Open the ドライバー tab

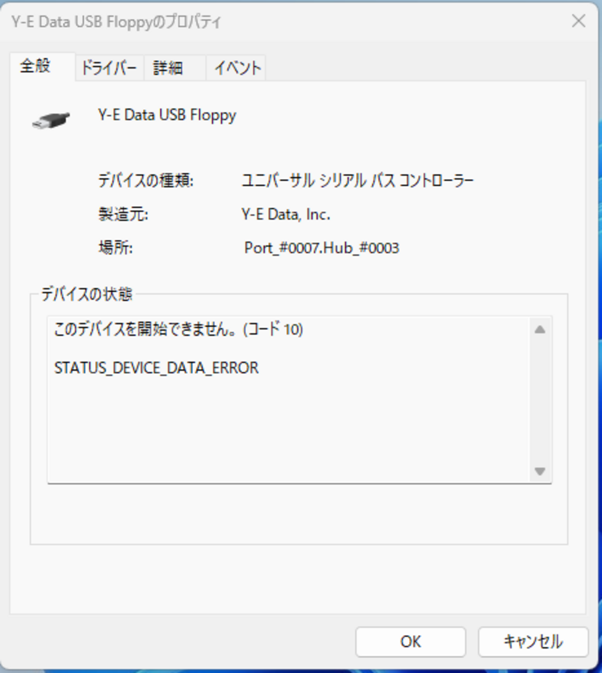click(x=109, y=68)
